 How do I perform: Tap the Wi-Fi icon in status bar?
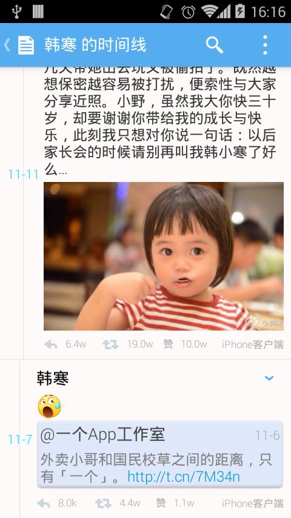pyautogui.click(x=209, y=12)
